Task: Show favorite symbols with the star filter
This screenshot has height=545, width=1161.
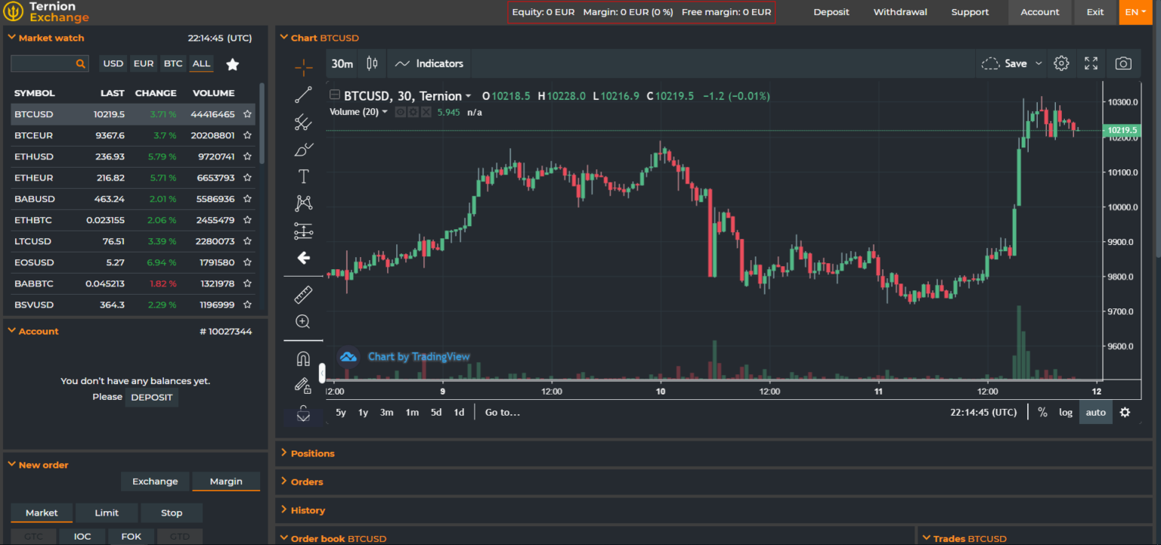Action: (233, 64)
